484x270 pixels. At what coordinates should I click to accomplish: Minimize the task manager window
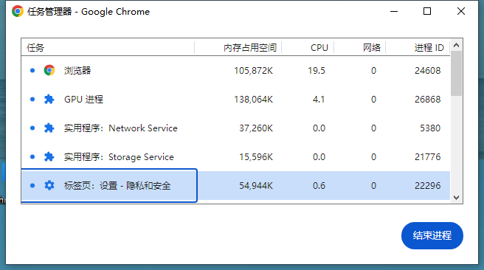point(394,11)
